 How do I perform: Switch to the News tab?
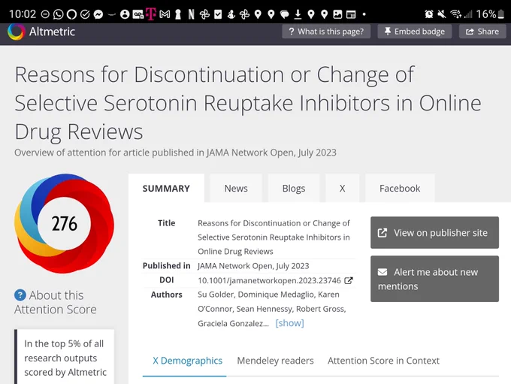[x=236, y=189]
